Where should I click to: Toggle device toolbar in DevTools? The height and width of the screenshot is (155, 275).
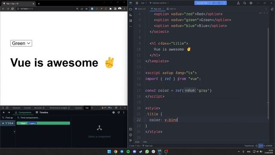tap(7, 108)
